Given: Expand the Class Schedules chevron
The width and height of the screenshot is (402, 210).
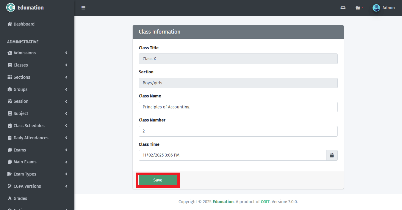Looking at the screenshot, I should click(x=66, y=126).
